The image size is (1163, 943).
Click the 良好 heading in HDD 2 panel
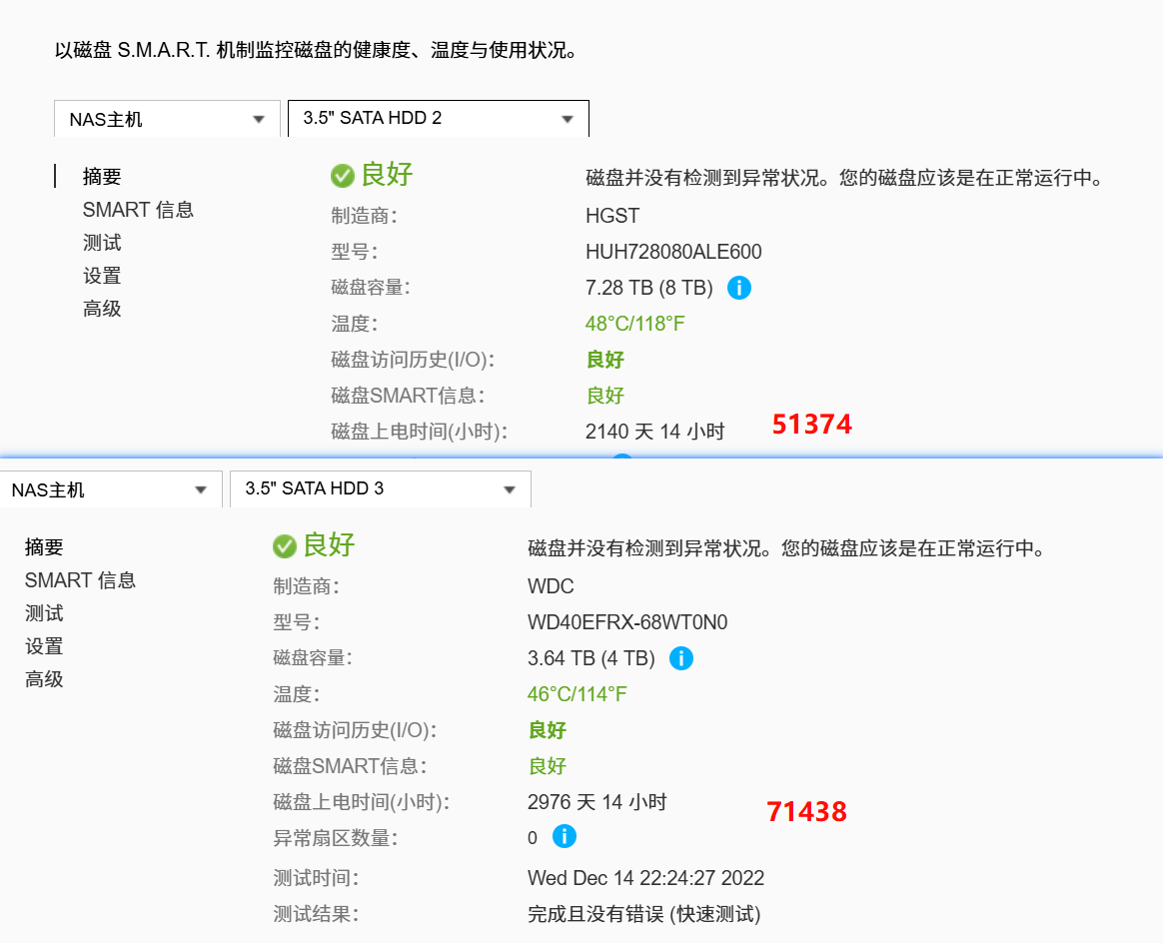coord(387,175)
